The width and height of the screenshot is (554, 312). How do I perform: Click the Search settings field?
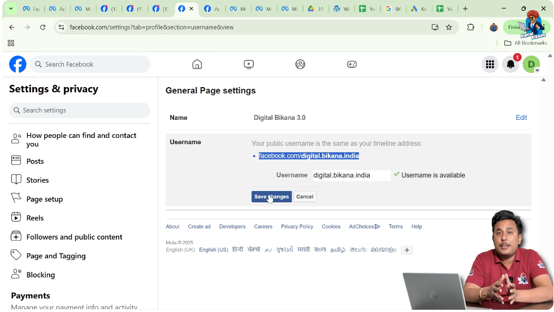80,110
